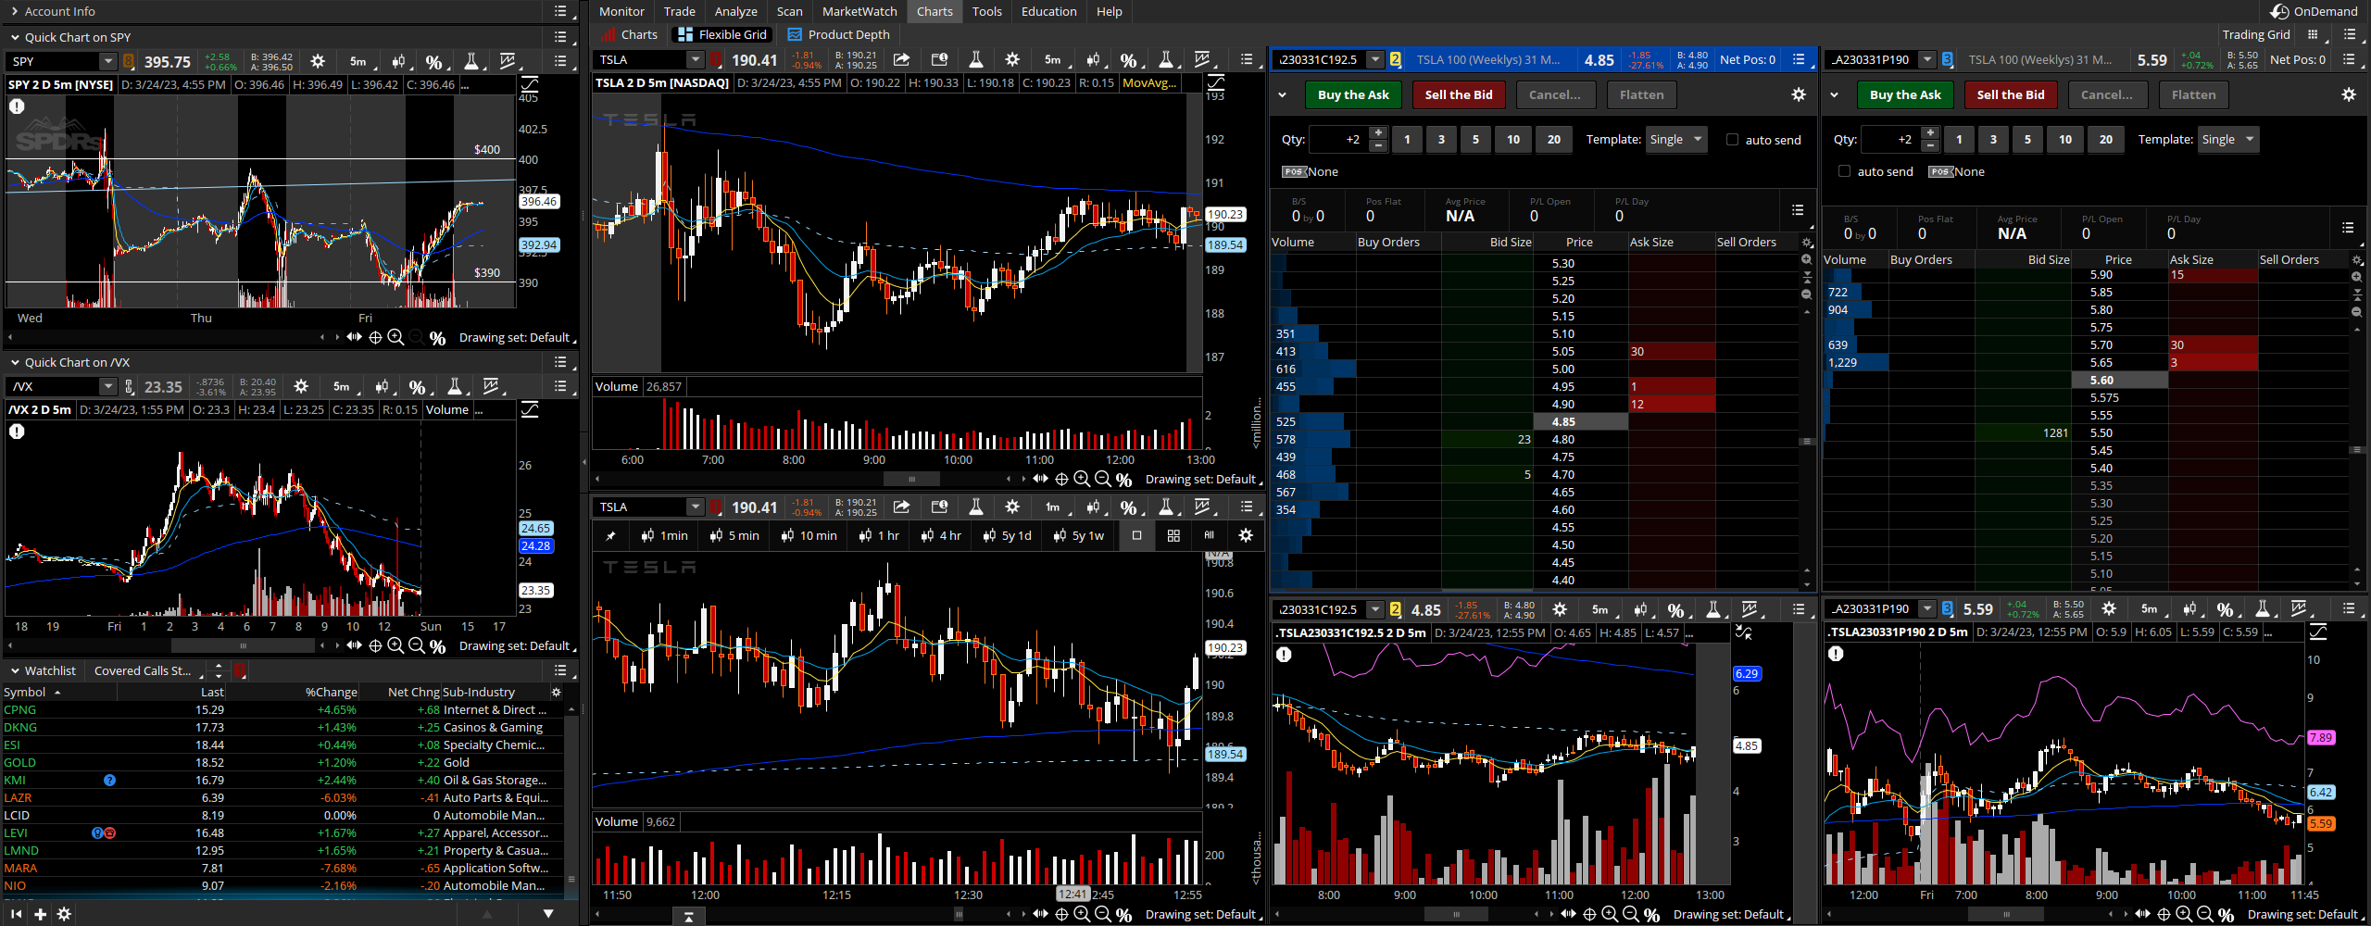Open settings gear on upper TSLA chart toolbar
Screen dimensions: 2371x926
1012,60
